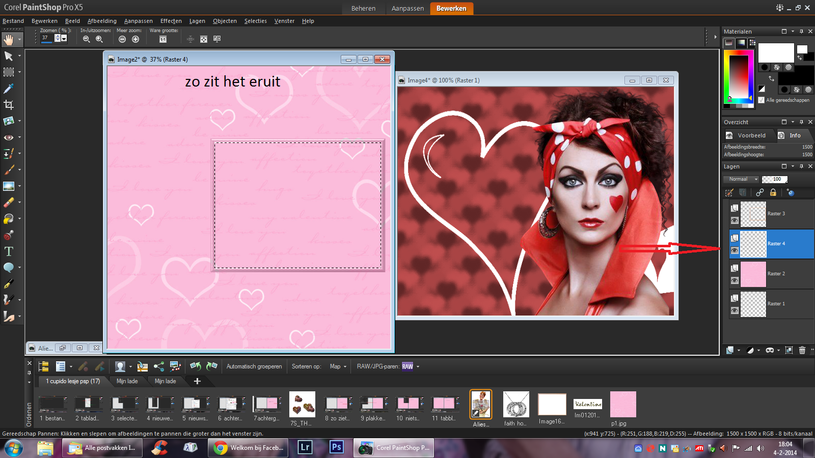The height and width of the screenshot is (458, 815).
Task: Click the white foreground color swatch
Action: [x=776, y=52]
